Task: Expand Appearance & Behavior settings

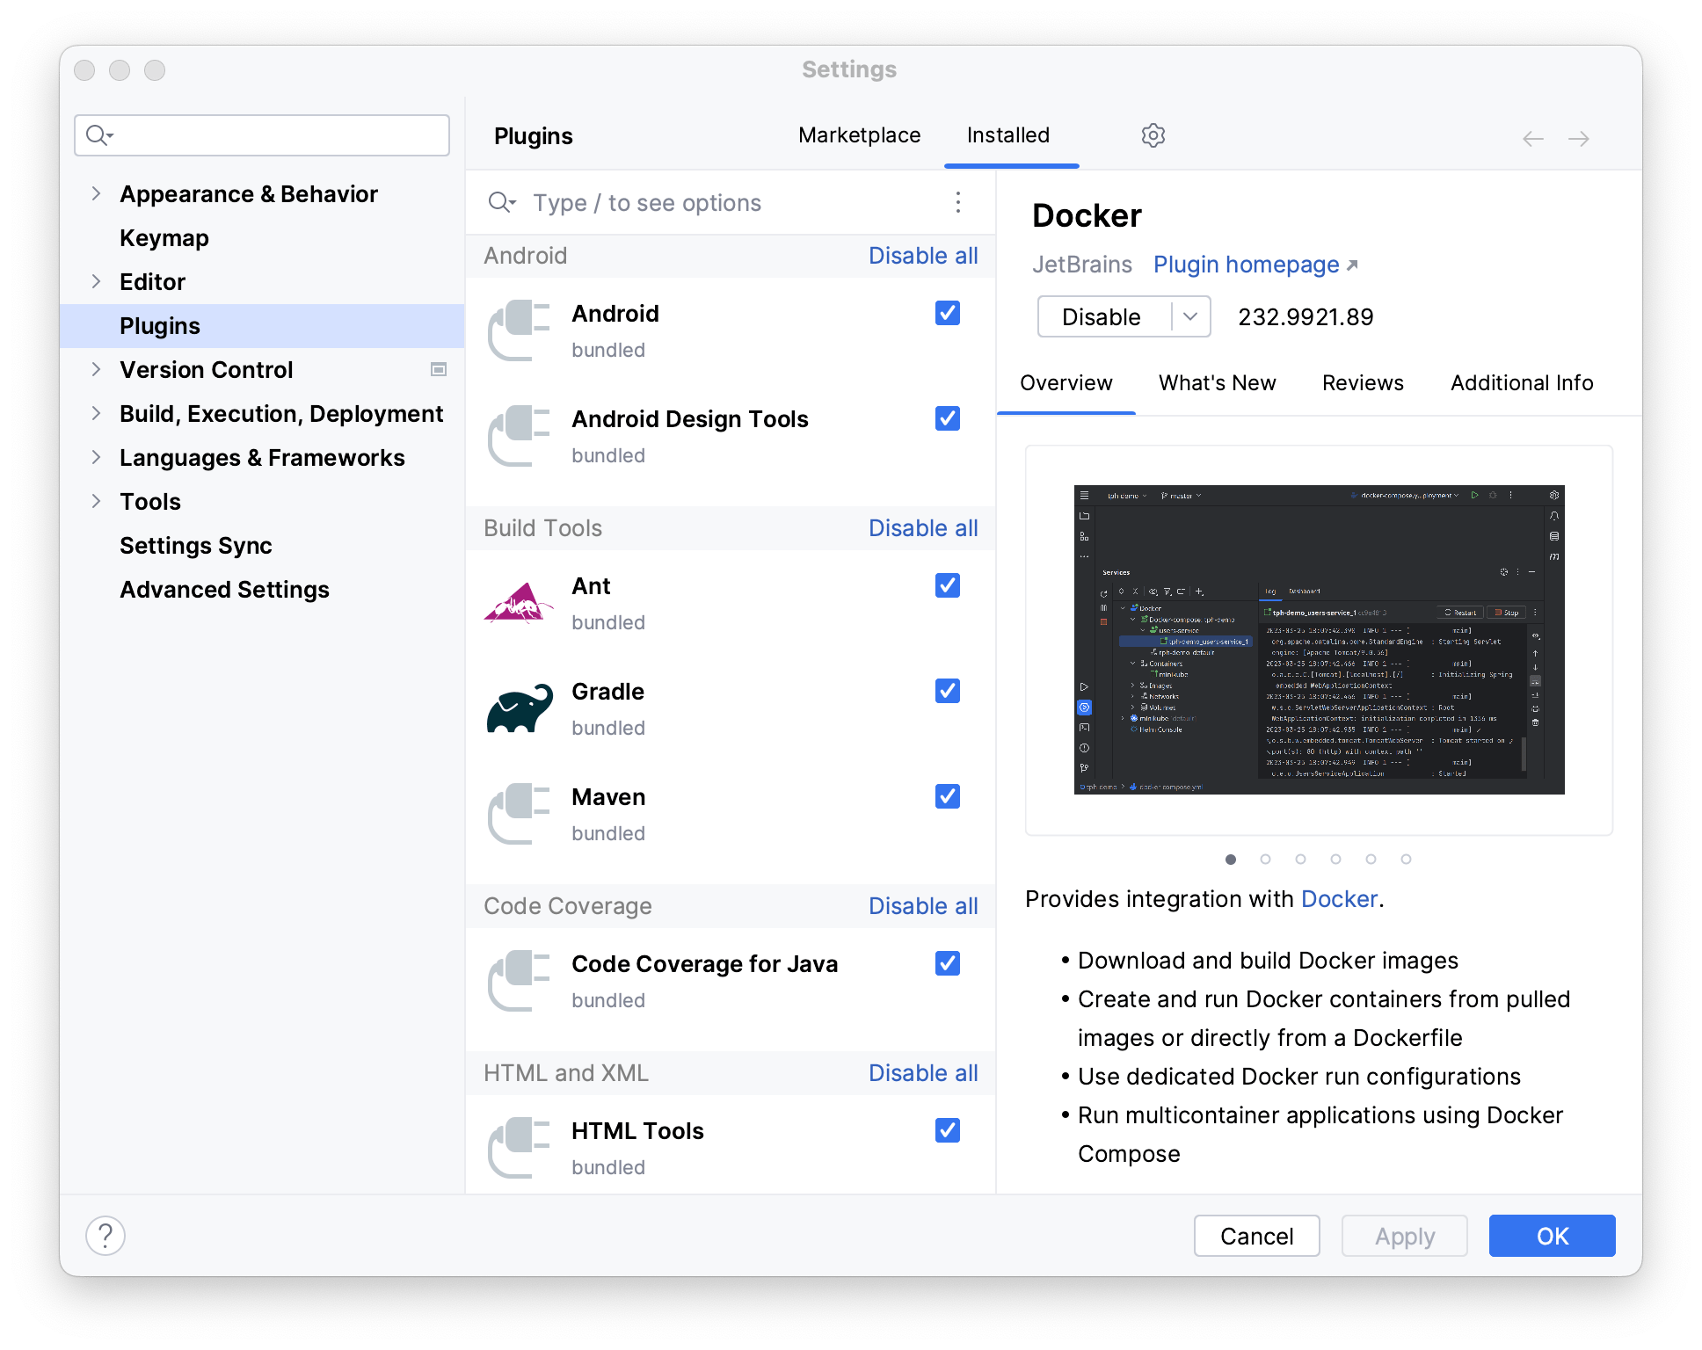Action: 96,193
